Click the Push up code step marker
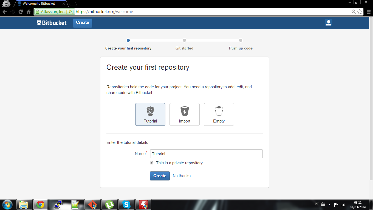The image size is (373, 210). (241, 40)
